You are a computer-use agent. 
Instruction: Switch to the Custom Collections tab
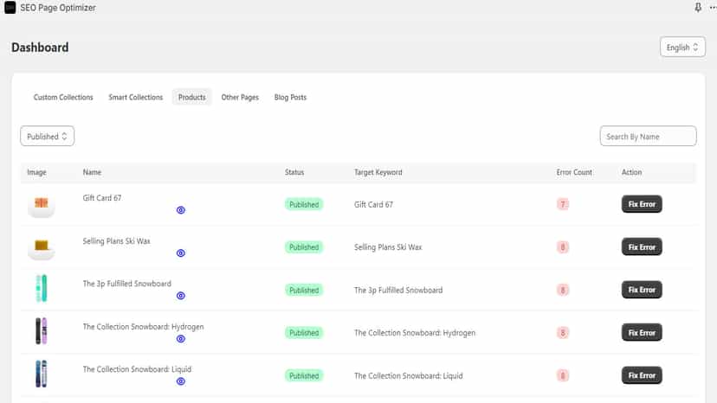click(x=63, y=98)
